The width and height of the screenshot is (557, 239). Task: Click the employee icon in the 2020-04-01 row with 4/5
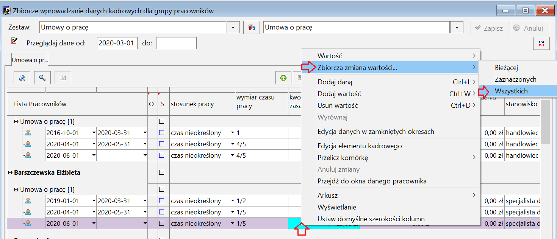28,144
